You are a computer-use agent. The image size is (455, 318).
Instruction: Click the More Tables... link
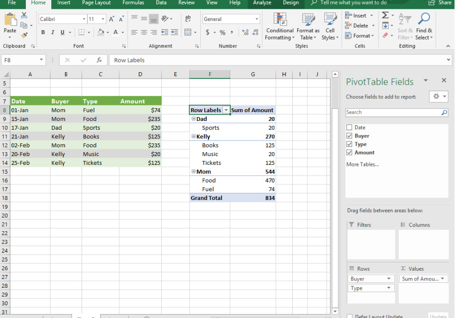362,164
